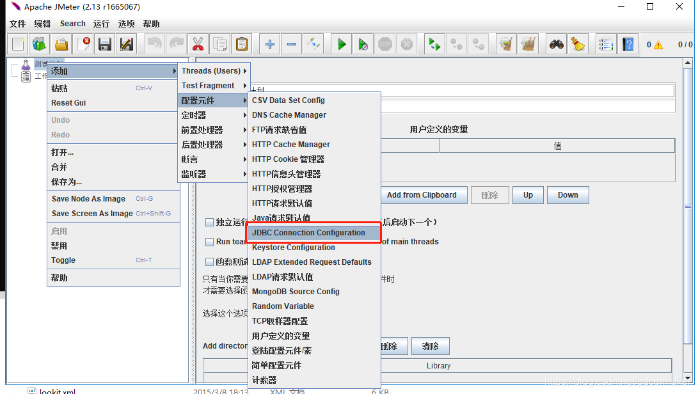Toggle the 函数测试 mode checkbox
The width and height of the screenshot is (698, 394).
pos(209,262)
